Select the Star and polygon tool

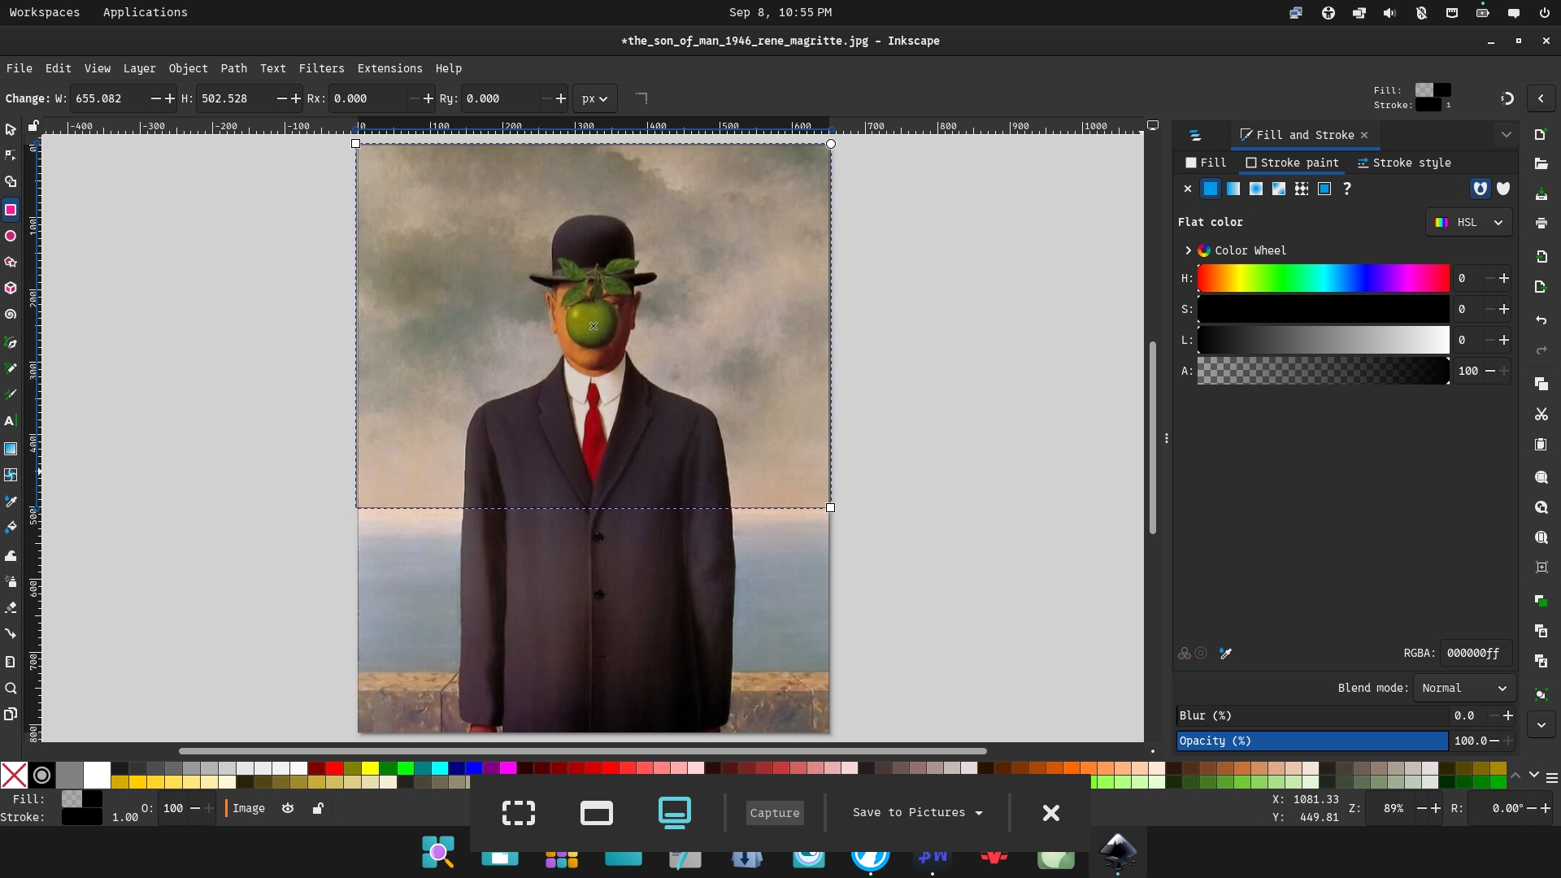[11, 262]
